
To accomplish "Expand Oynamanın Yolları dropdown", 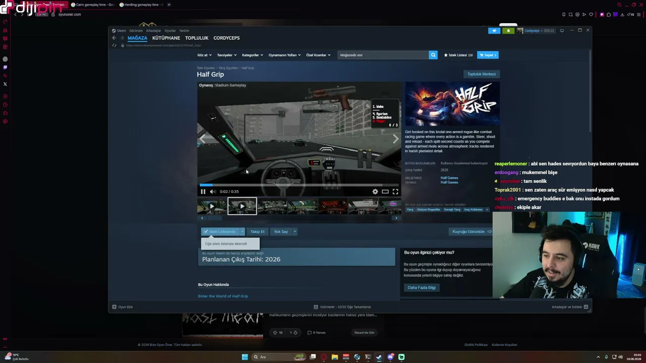I will 285,55.
